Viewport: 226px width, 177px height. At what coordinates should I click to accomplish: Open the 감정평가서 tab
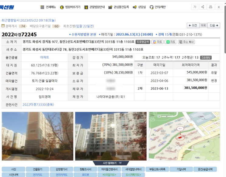pyautogui.click(x=61, y=169)
